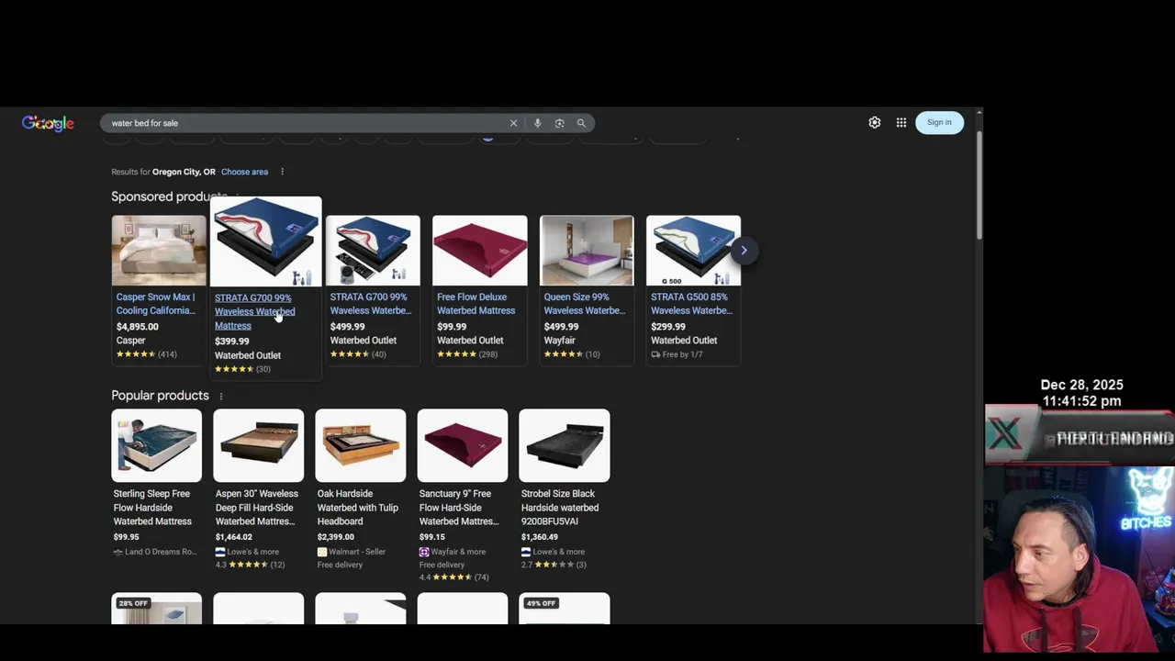Open the Queen Size 99% Waveless link
The height and width of the screenshot is (661, 1175).
(x=584, y=304)
